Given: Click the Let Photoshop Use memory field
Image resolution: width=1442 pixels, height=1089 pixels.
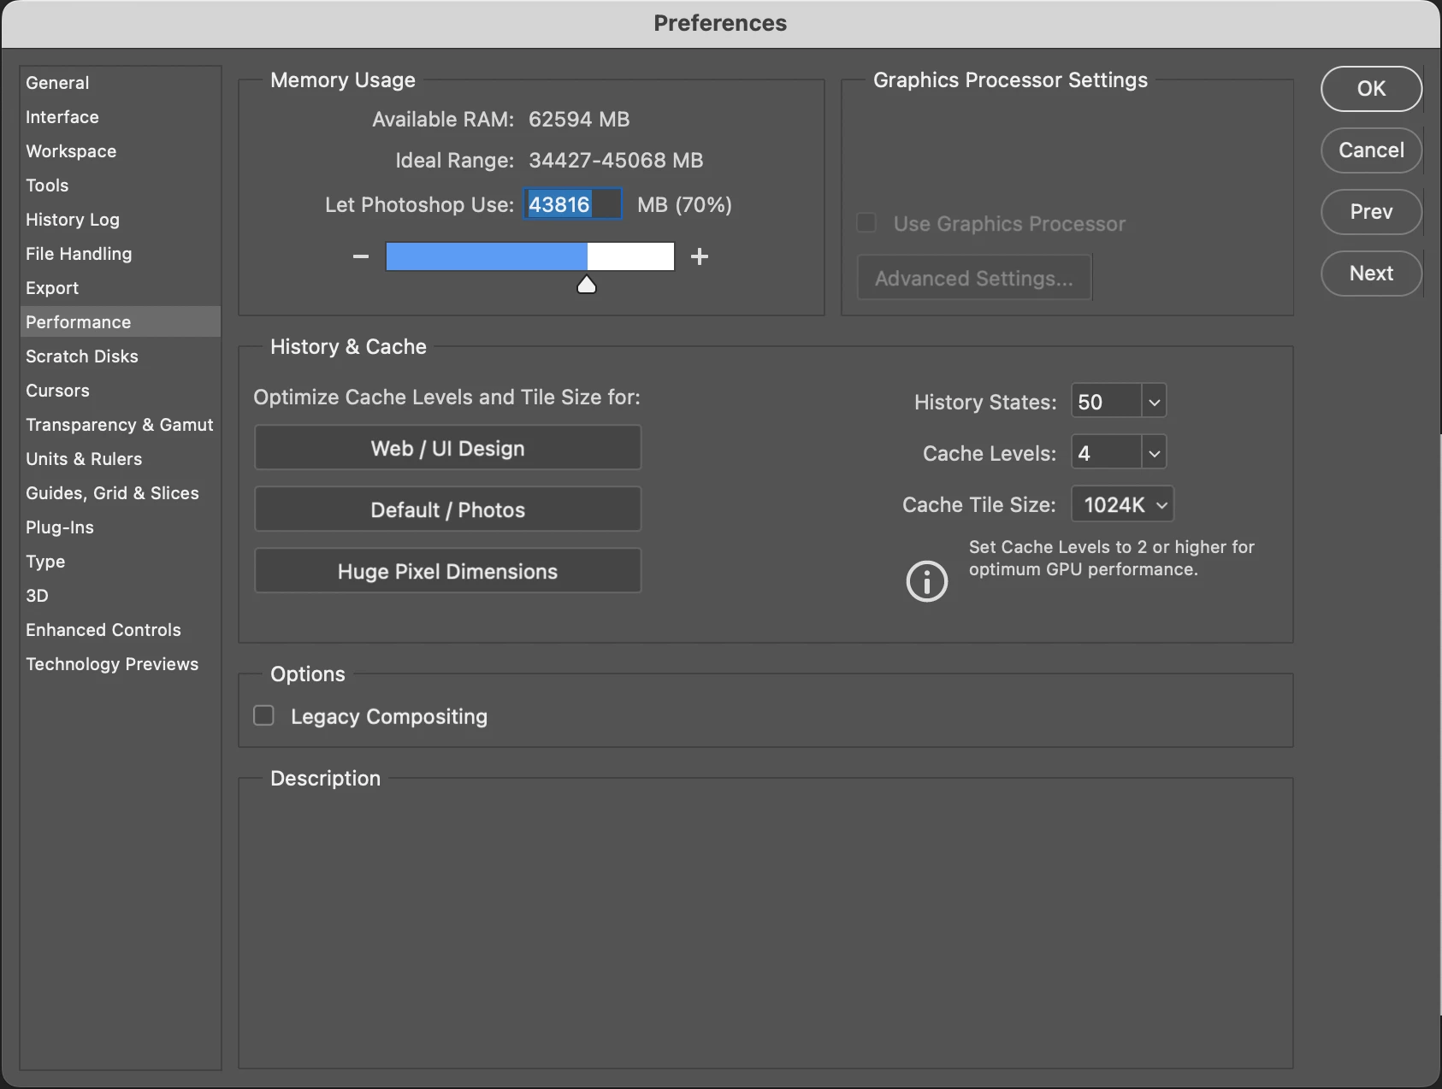Looking at the screenshot, I should tap(573, 204).
